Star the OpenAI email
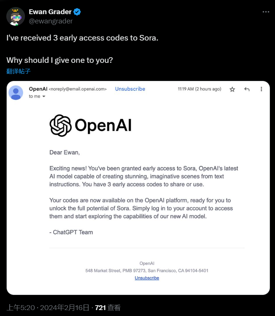The height and width of the screenshot is (316, 275). click(232, 89)
